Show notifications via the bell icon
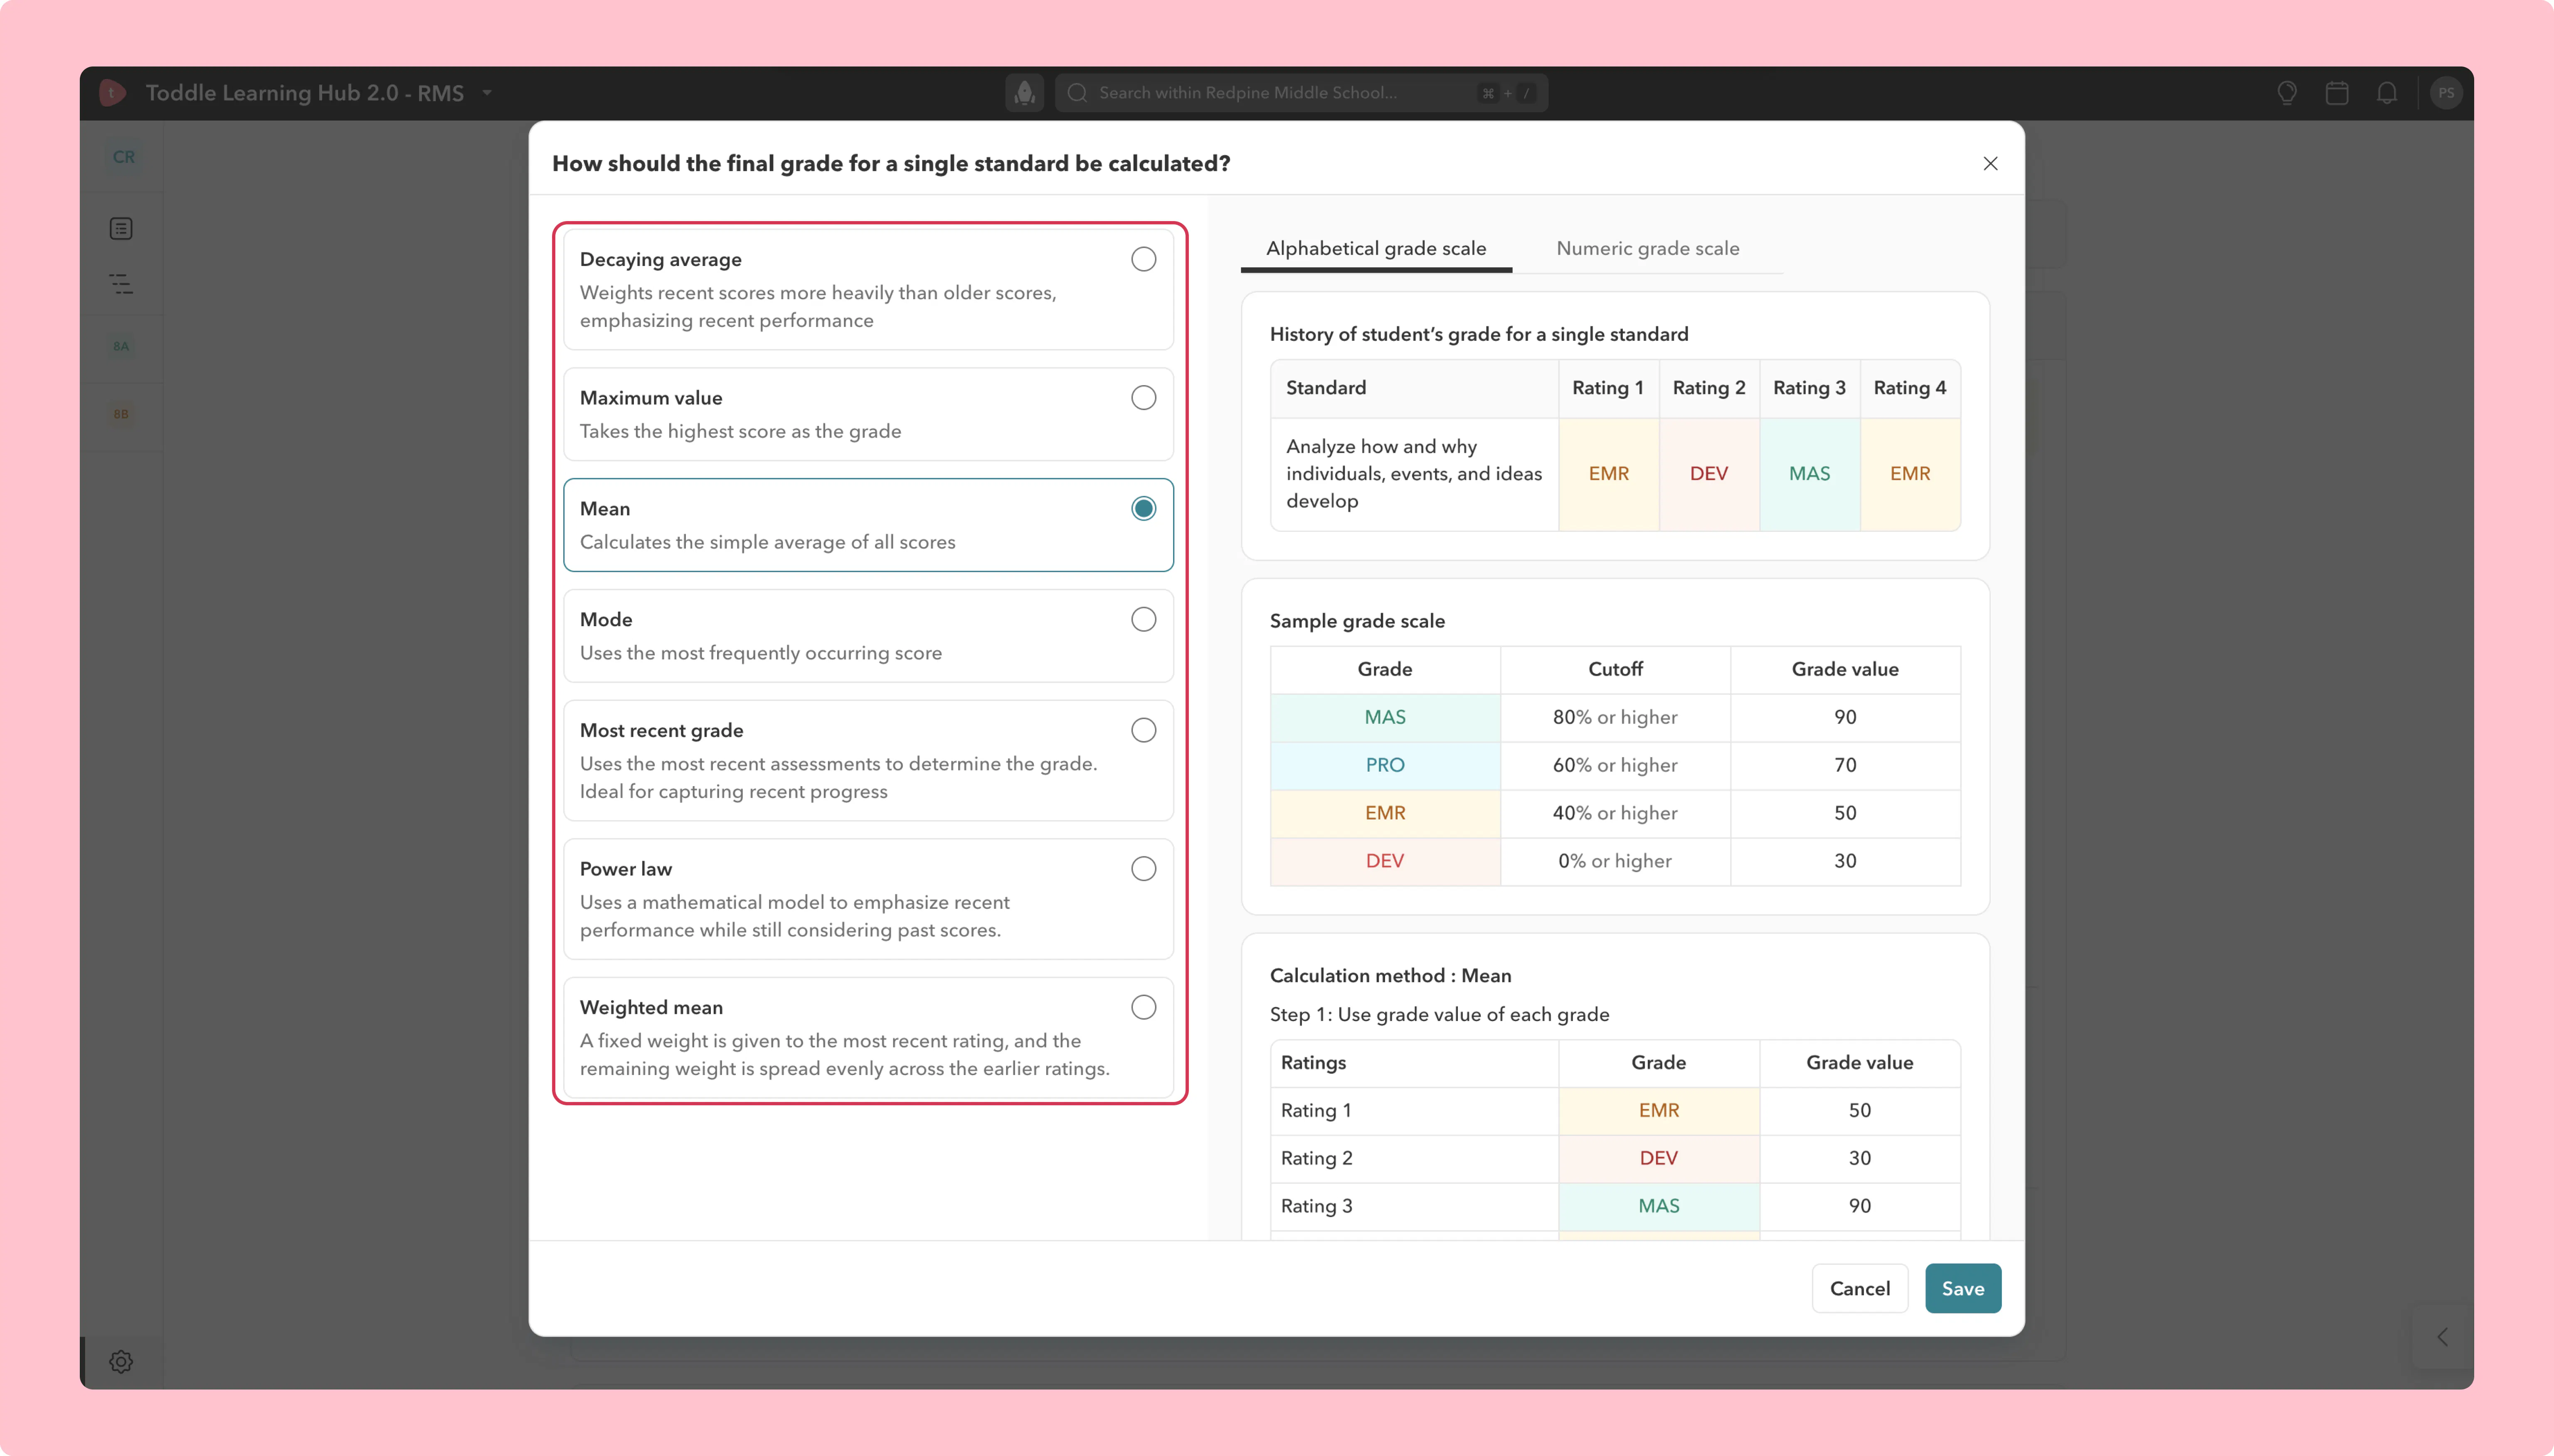The image size is (2554, 1456). click(2387, 93)
